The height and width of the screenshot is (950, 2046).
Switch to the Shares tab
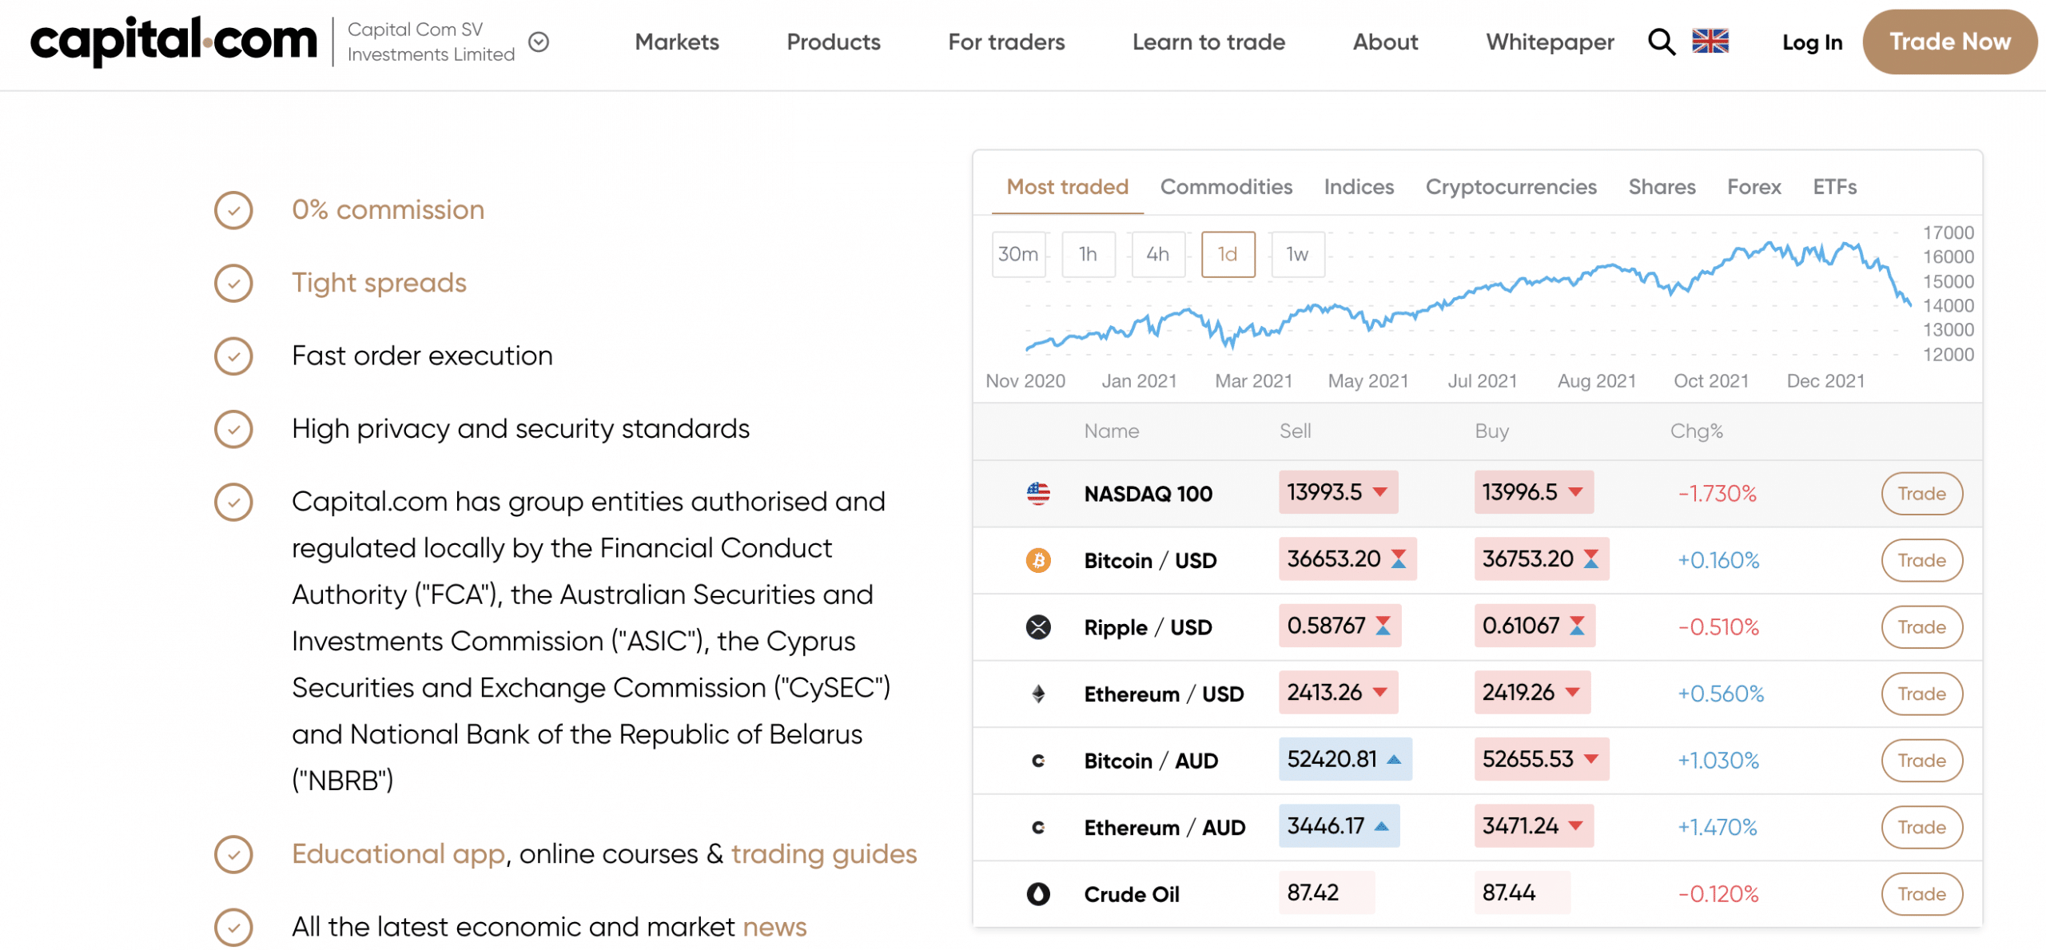(x=1662, y=187)
